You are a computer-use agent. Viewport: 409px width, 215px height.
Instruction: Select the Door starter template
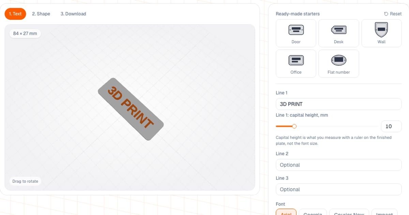click(296, 33)
